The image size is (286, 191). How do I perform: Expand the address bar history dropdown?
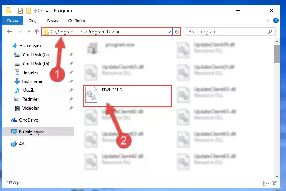169,32
